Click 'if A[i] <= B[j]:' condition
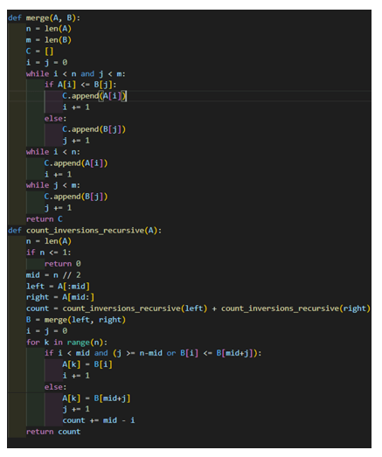This screenshot has height=457, width=382. pyautogui.click(x=80, y=85)
